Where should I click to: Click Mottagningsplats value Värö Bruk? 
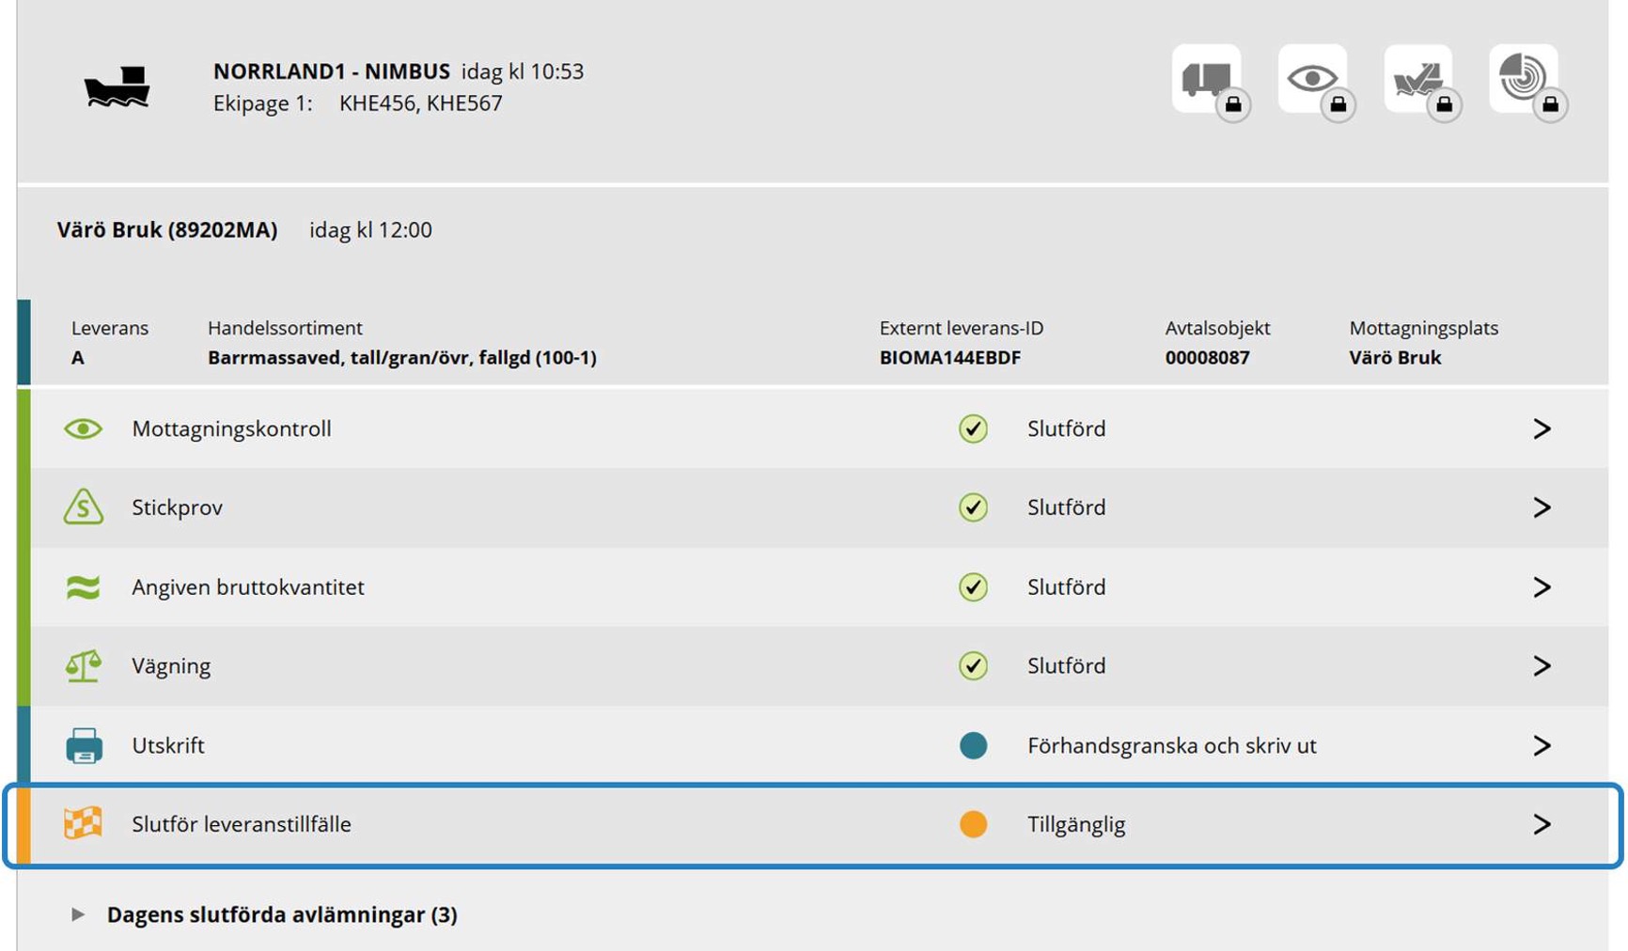click(1395, 358)
